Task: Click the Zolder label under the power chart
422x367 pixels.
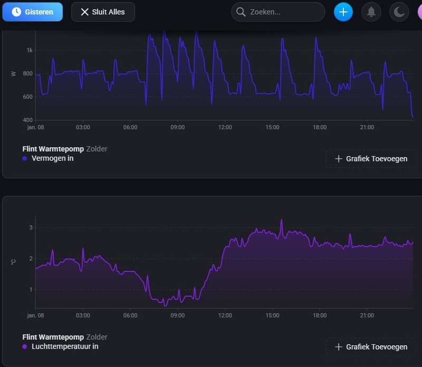Action: 97,149
